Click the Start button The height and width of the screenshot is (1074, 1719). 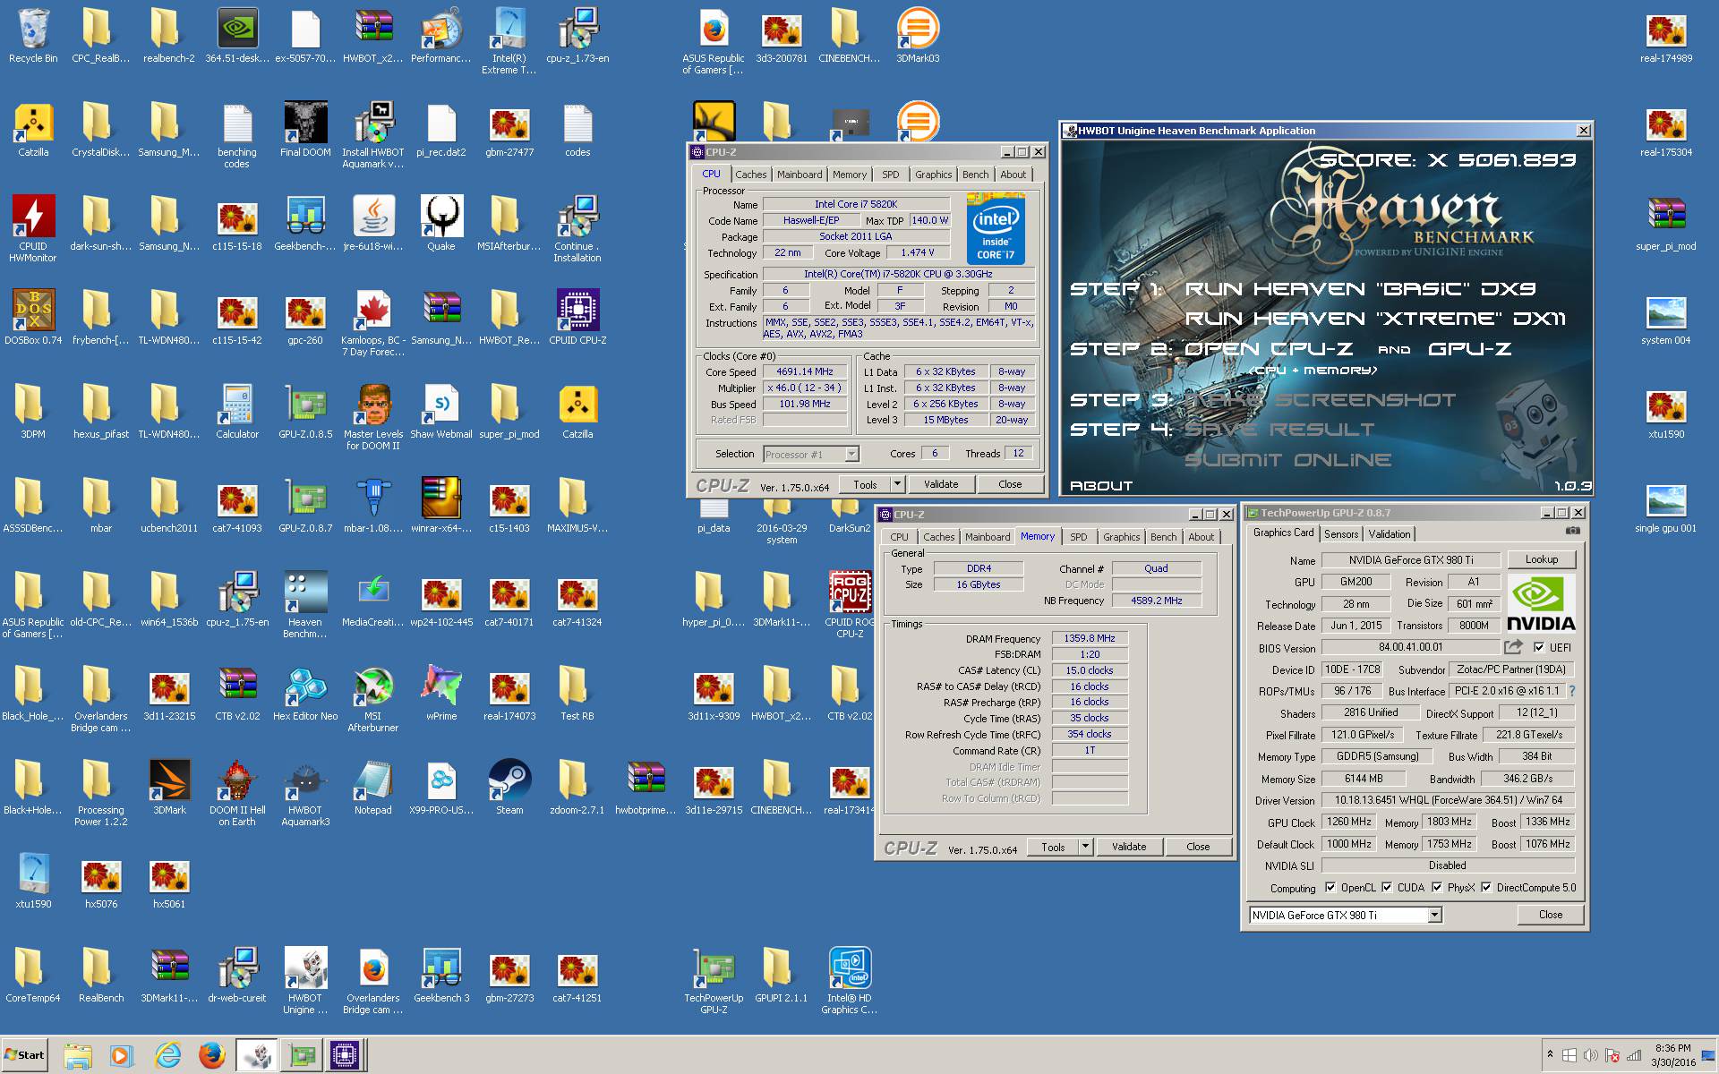25,1055
